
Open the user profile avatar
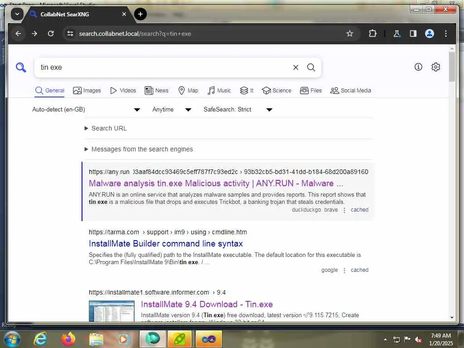(430, 34)
